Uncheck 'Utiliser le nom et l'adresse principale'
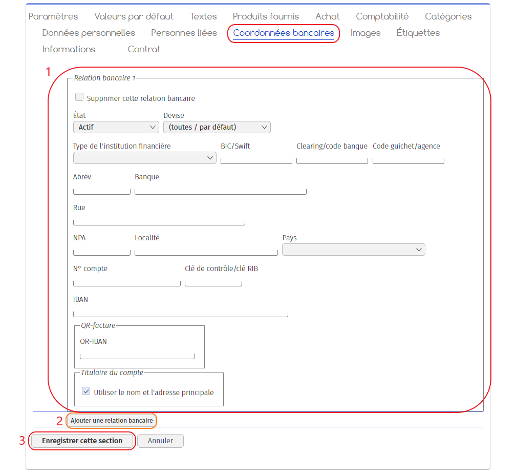The image size is (516, 476). 86,391
